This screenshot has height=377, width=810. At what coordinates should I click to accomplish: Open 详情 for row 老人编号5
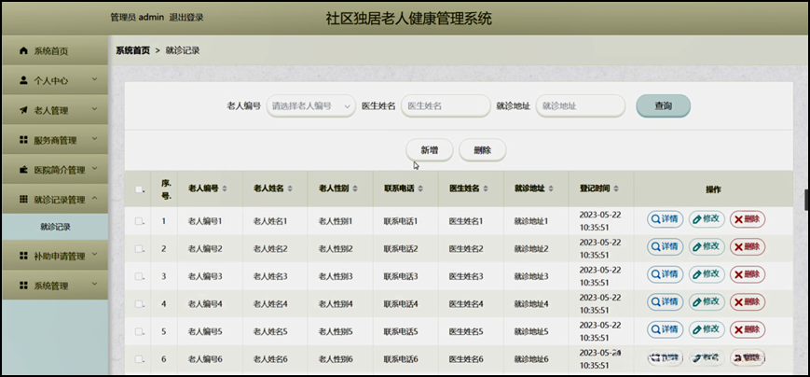[x=665, y=329]
